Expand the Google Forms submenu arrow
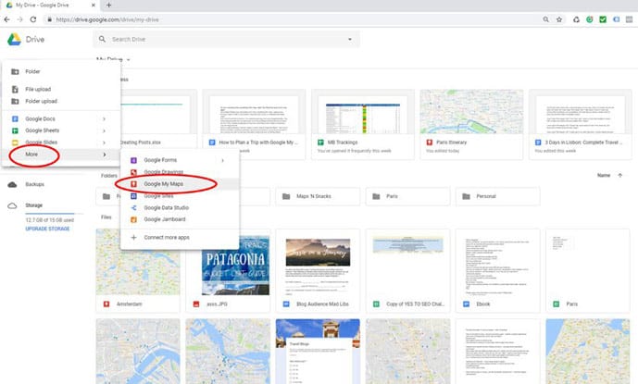This screenshot has width=638, height=384. 222,160
